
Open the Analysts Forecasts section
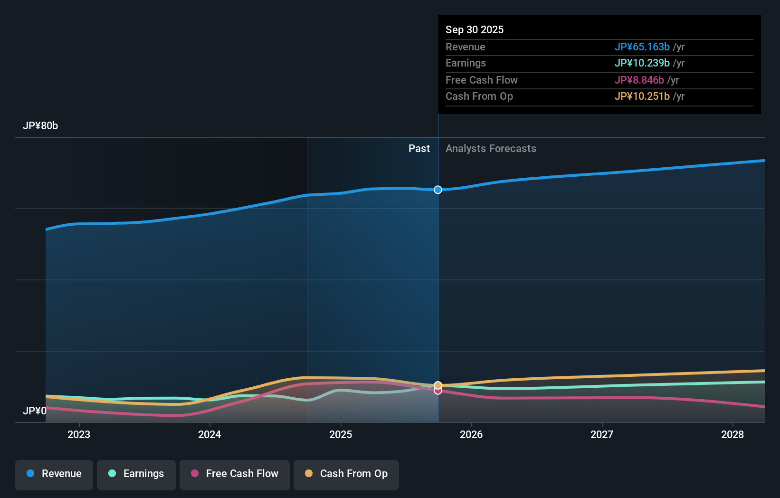(x=491, y=148)
